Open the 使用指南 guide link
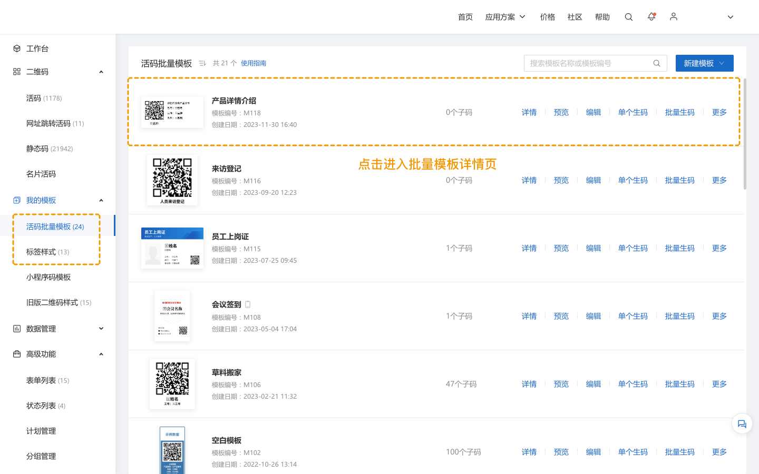This screenshot has height=474, width=759. pyautogui.click(x=254, y=63)
